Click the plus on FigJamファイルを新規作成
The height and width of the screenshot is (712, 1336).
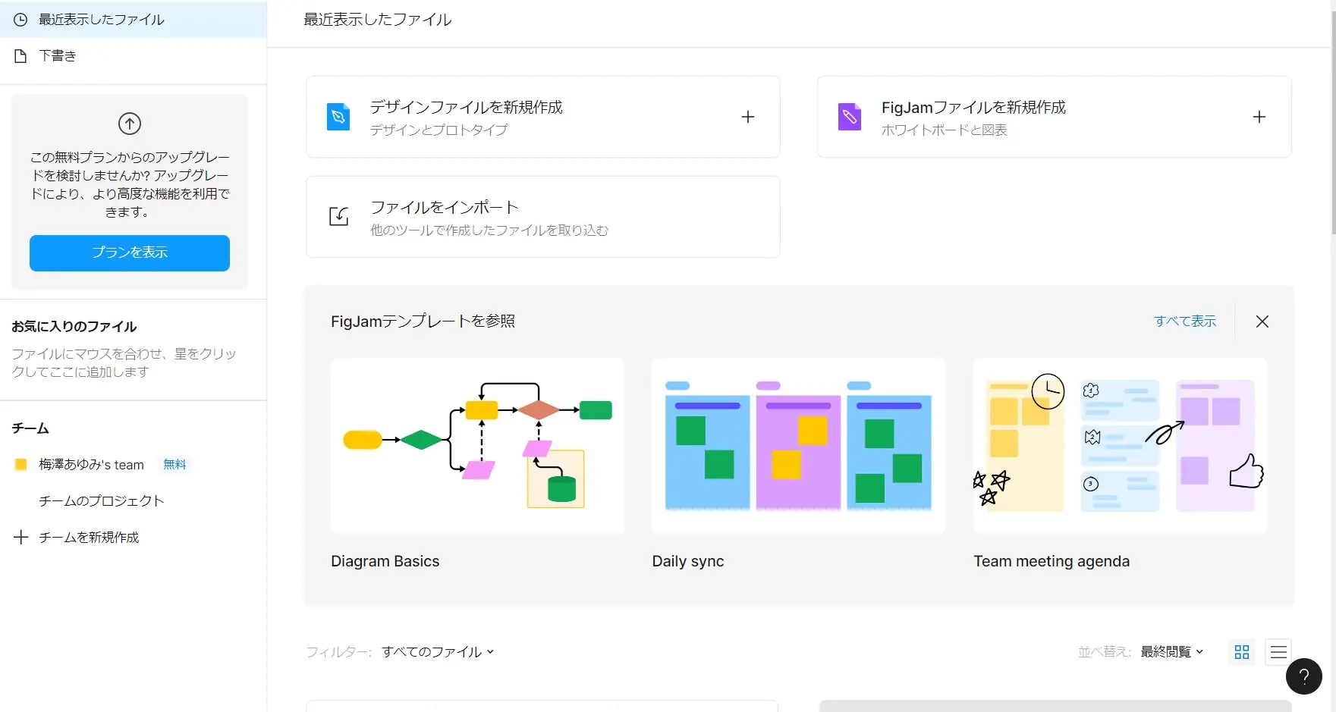1259,117
